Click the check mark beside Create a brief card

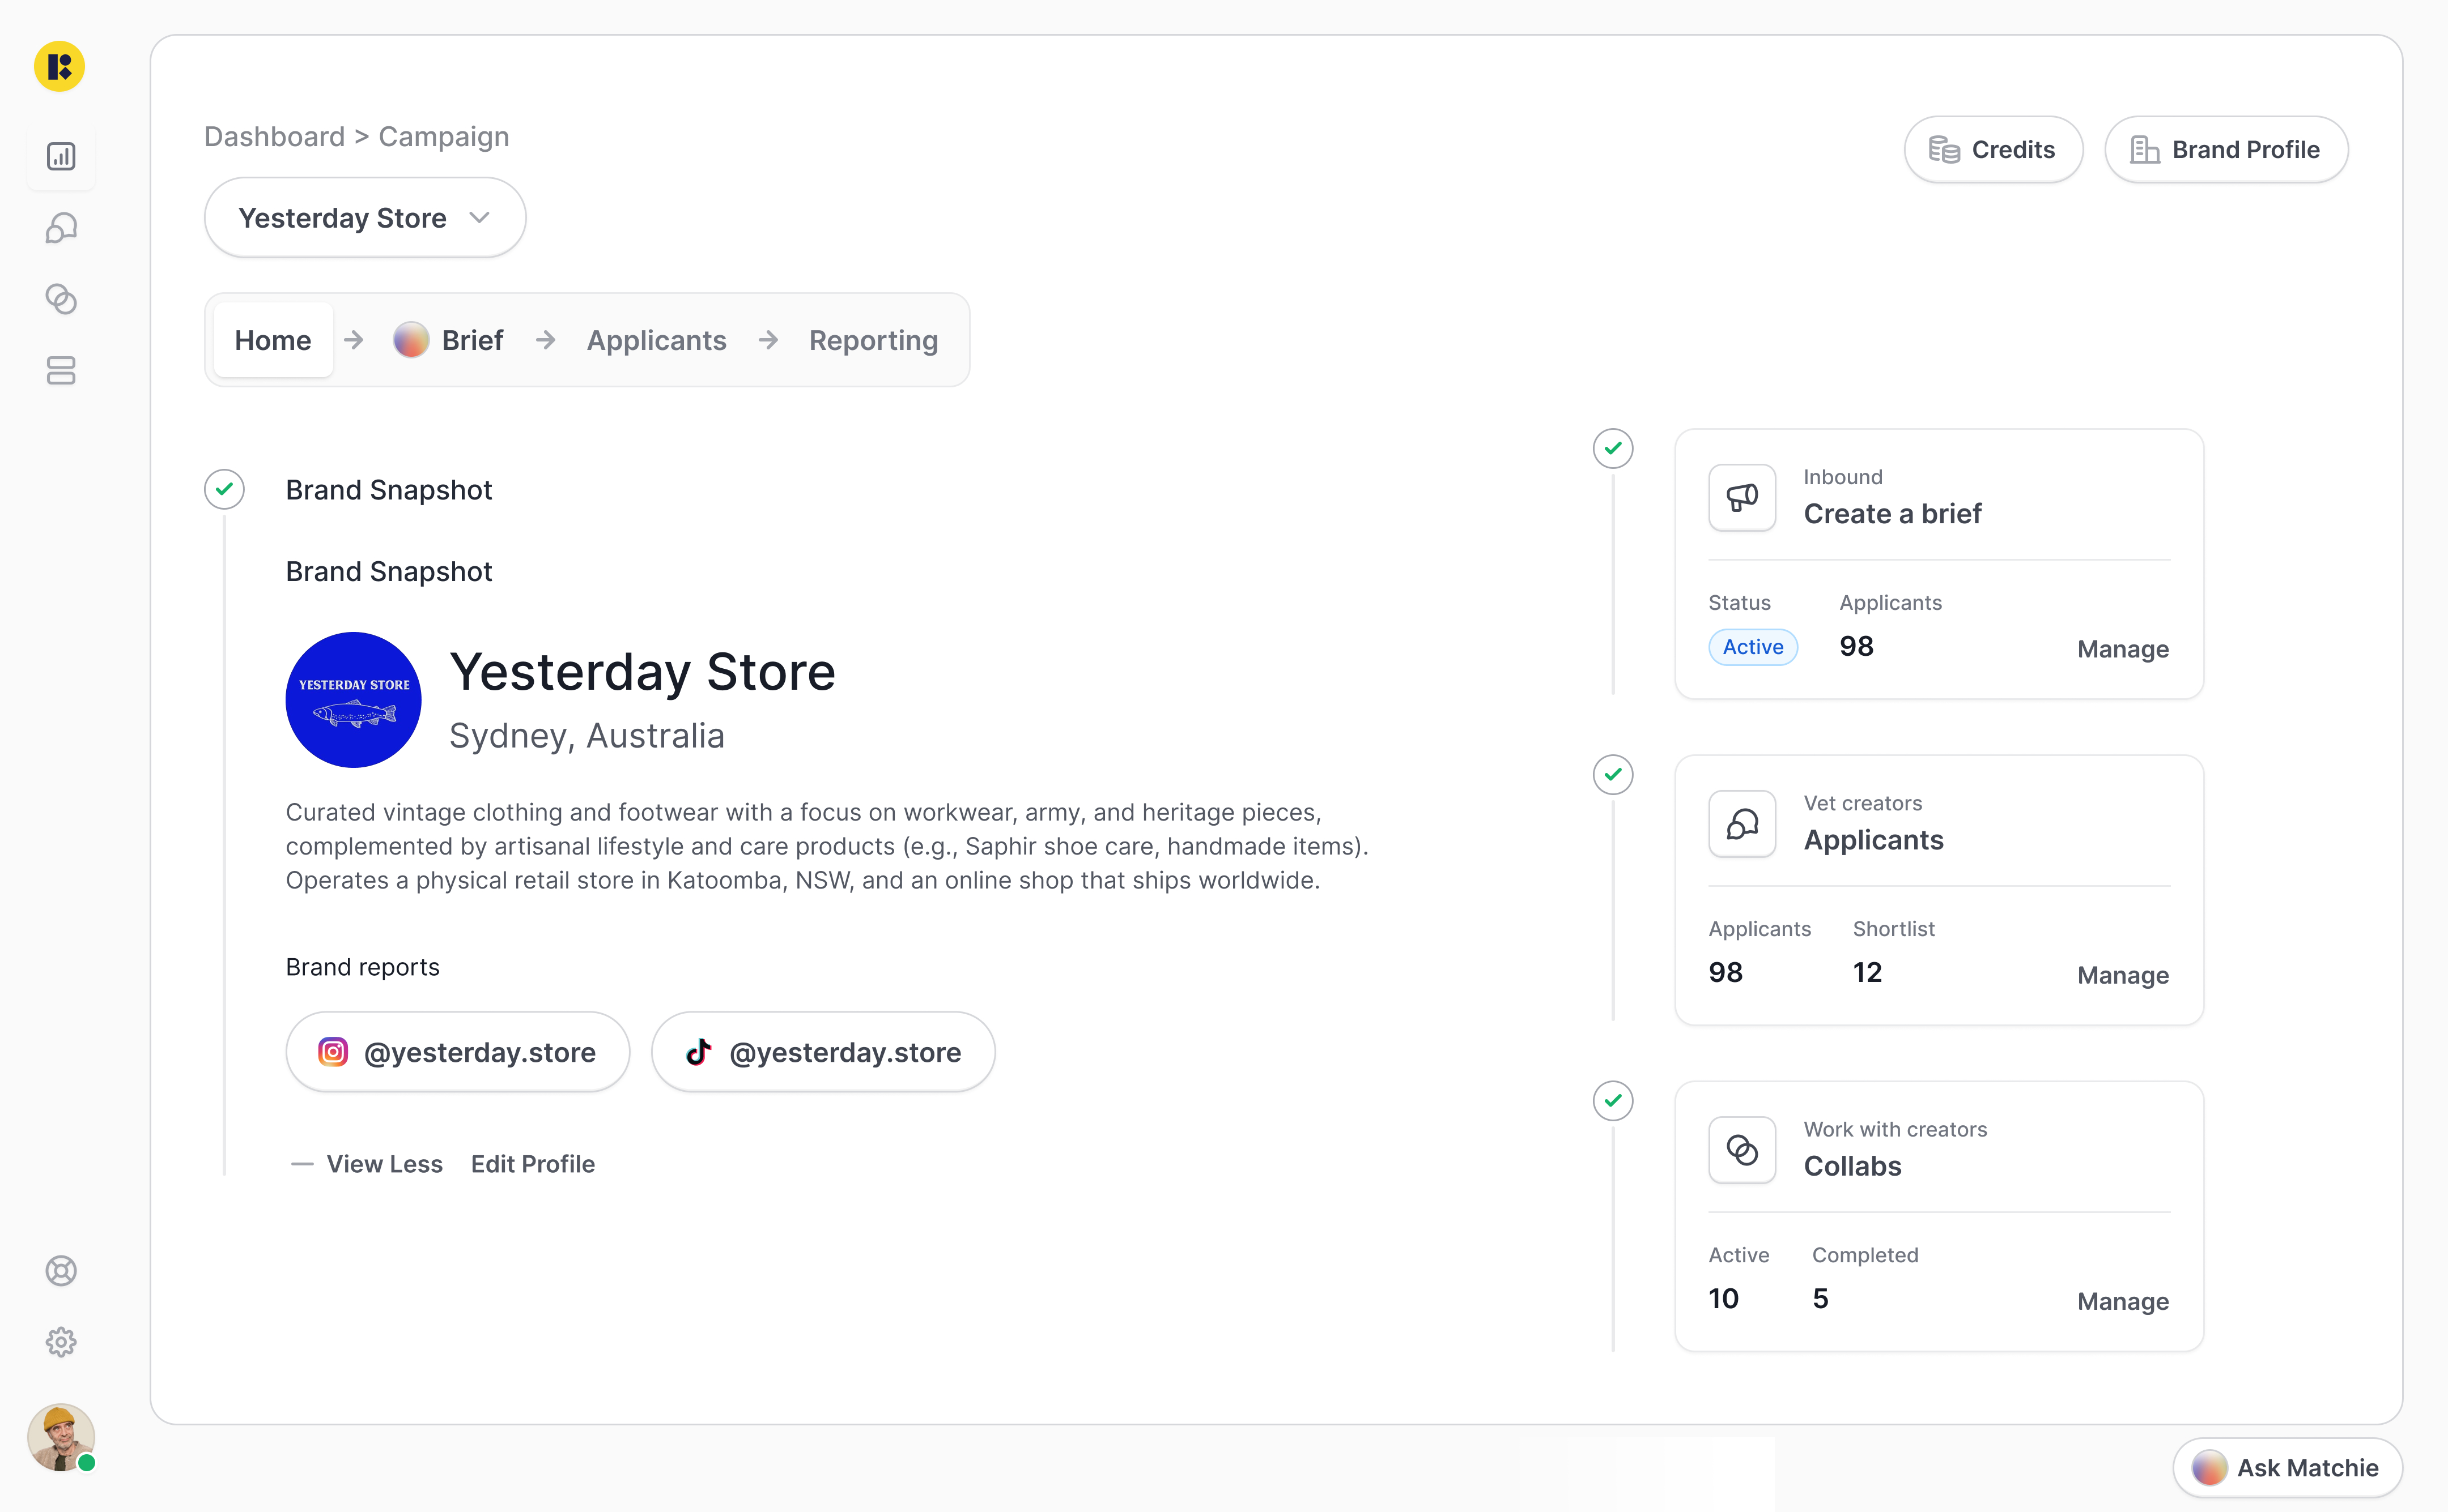[1613, 448]
